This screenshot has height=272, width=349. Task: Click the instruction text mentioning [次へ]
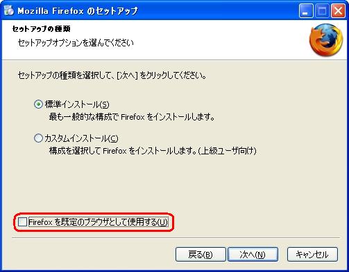(x=112, y=75)
